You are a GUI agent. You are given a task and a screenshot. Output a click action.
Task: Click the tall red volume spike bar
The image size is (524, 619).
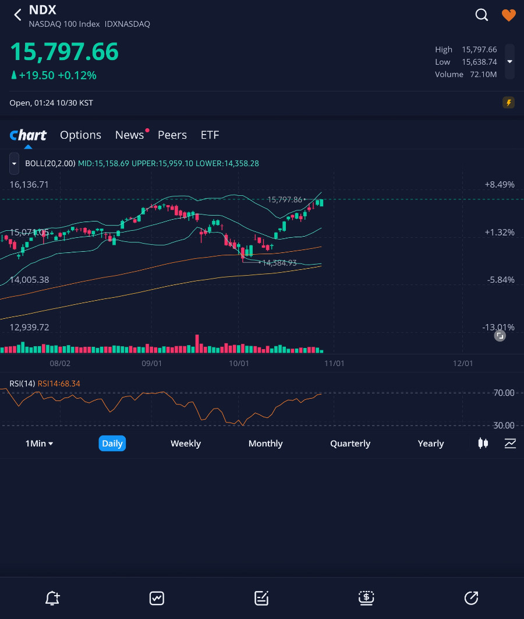coord(197,343)
